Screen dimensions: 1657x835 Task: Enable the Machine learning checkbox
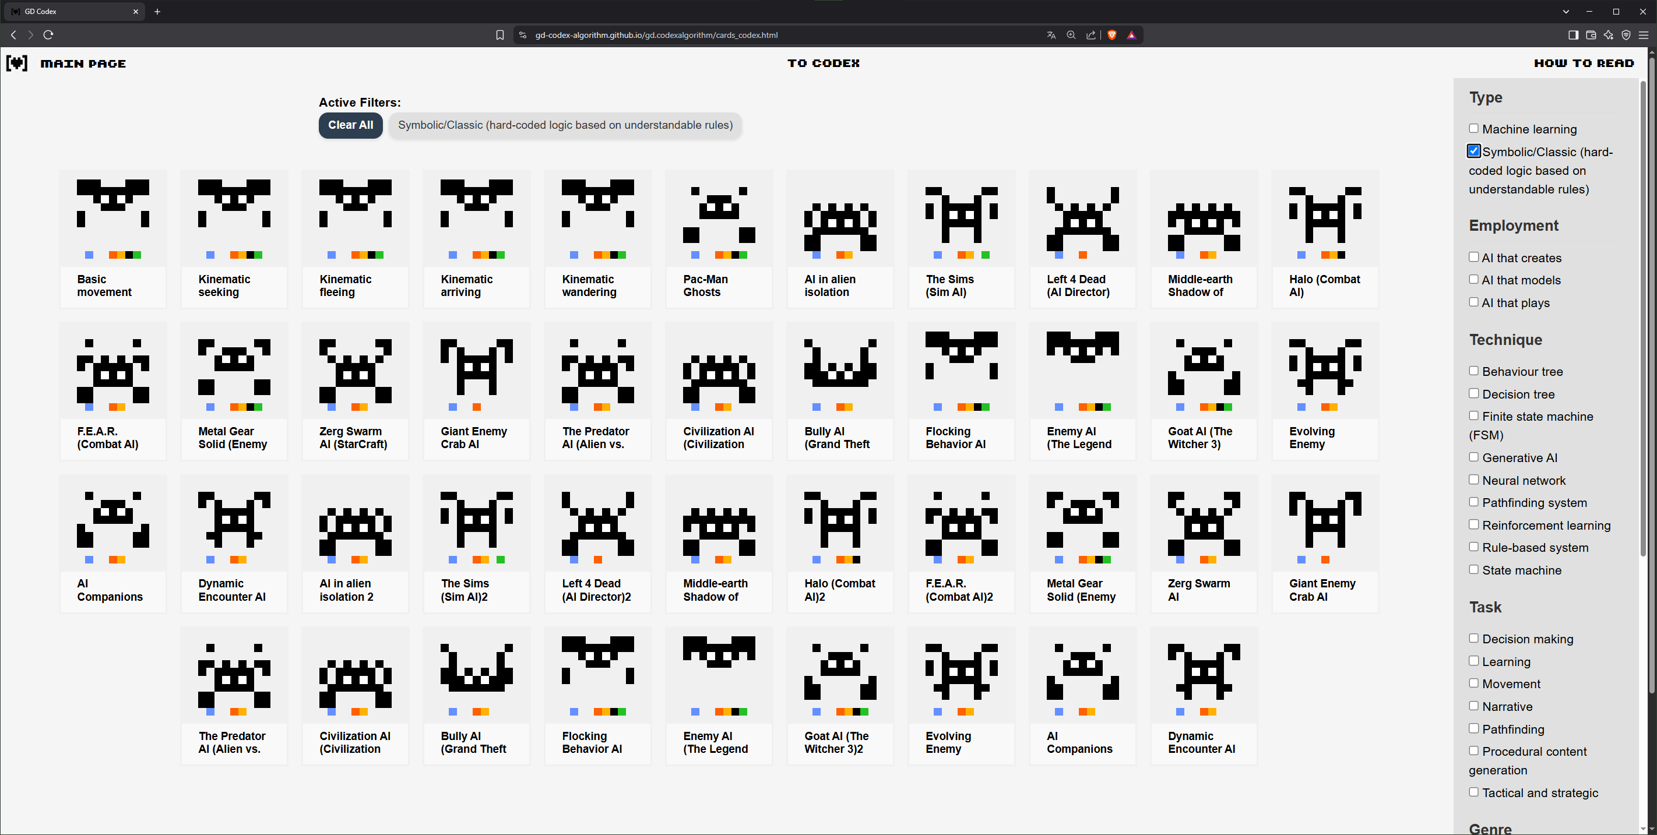[1473, 129]
